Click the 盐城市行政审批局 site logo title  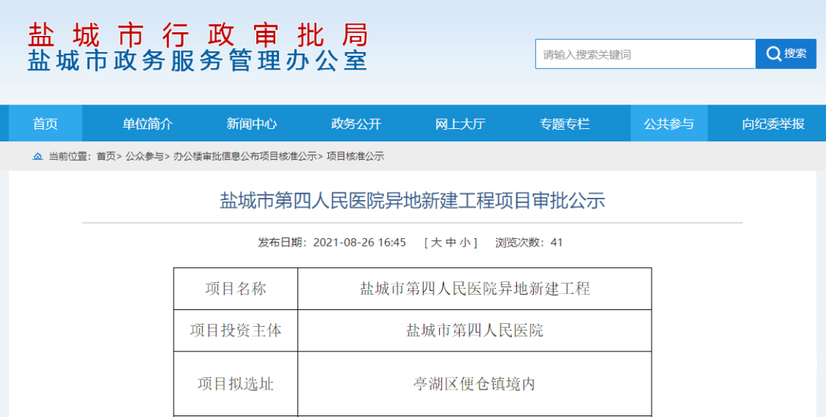click(x=197, y=35)
